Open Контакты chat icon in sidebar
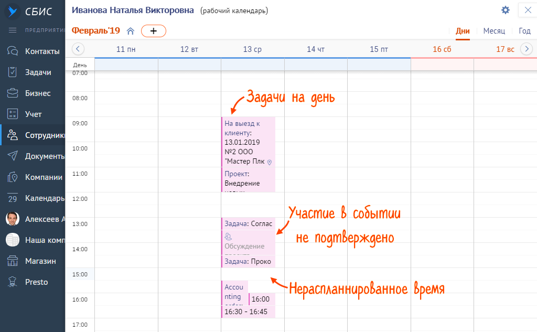 tap(13, 51)
